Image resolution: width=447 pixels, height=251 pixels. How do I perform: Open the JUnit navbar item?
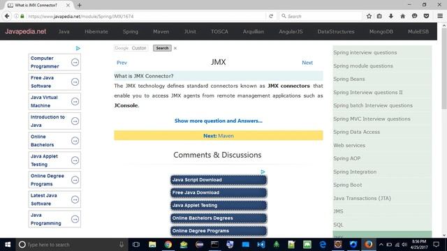190,31
